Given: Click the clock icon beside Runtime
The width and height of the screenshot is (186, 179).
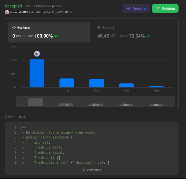Looking at the screenshot, I should (14, 28).
